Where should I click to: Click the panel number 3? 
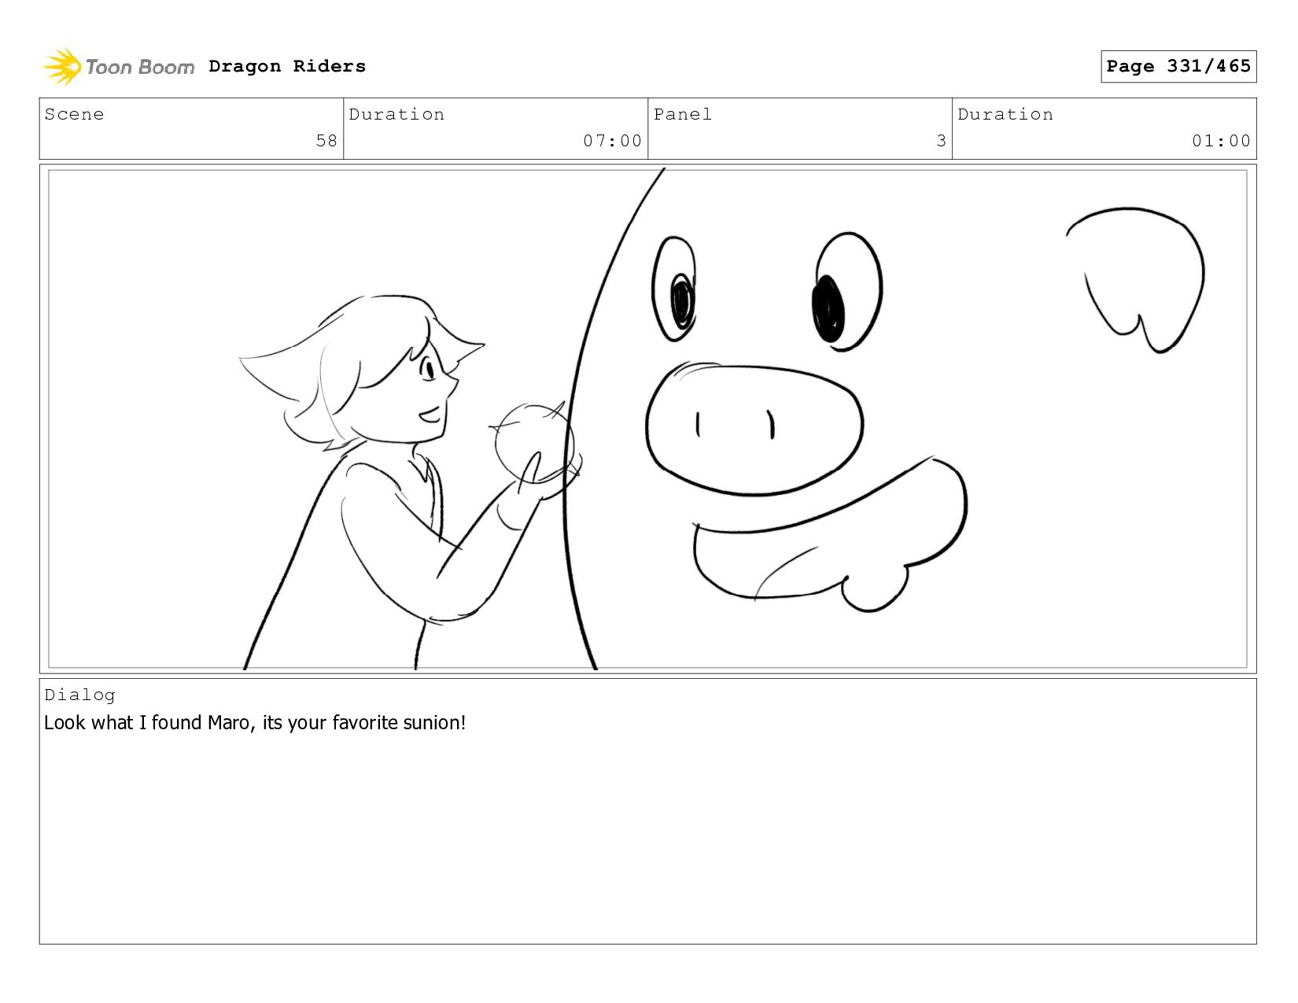point(941,141)
